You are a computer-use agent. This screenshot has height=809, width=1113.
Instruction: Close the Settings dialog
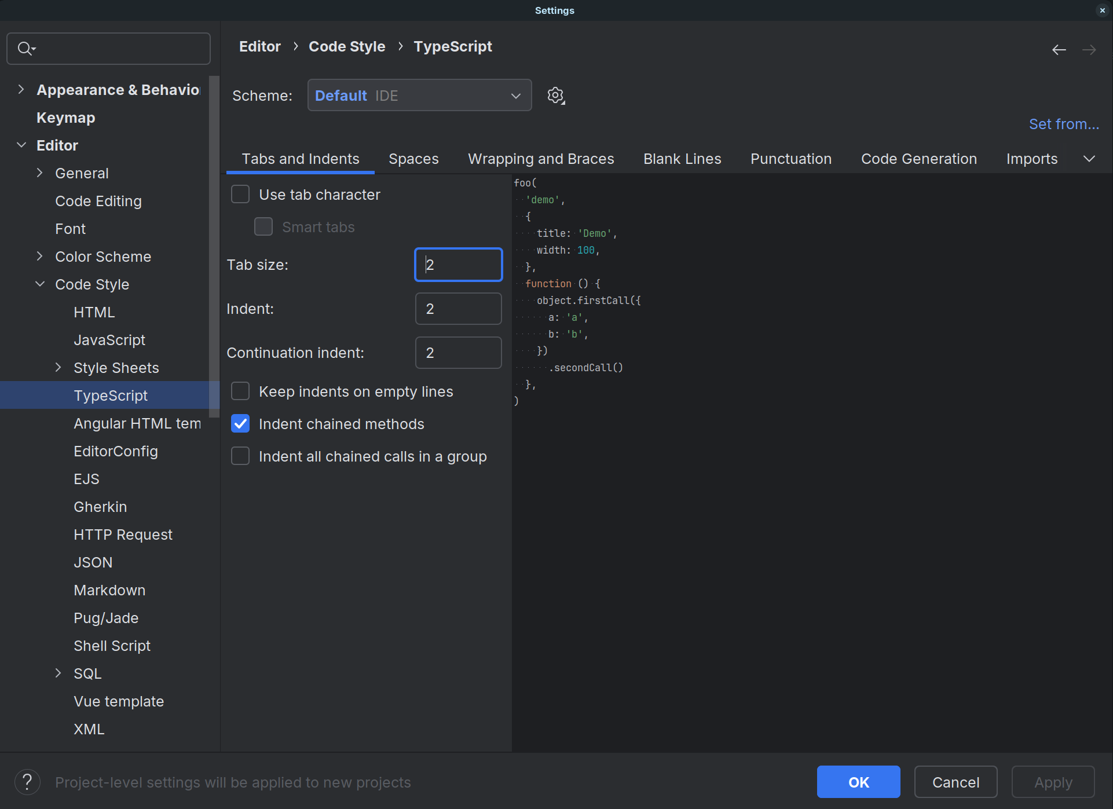(1102, 10)
